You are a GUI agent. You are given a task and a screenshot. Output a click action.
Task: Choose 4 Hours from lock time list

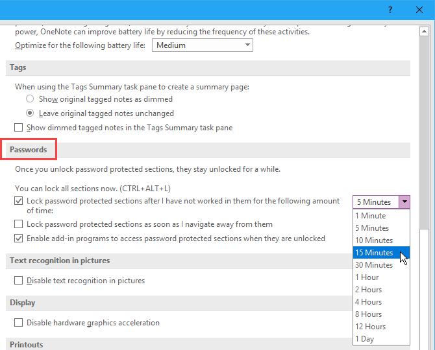pos(381,302)
